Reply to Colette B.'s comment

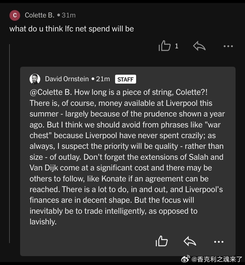(x=199, y=46)
